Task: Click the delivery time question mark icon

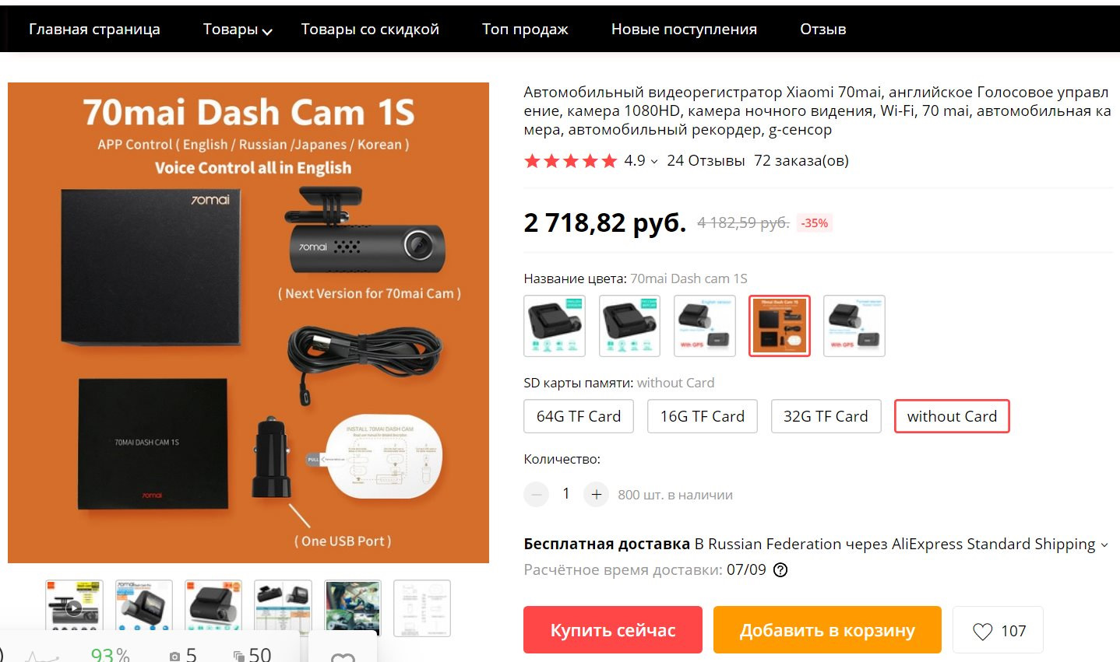Action: tap(780, 569)
